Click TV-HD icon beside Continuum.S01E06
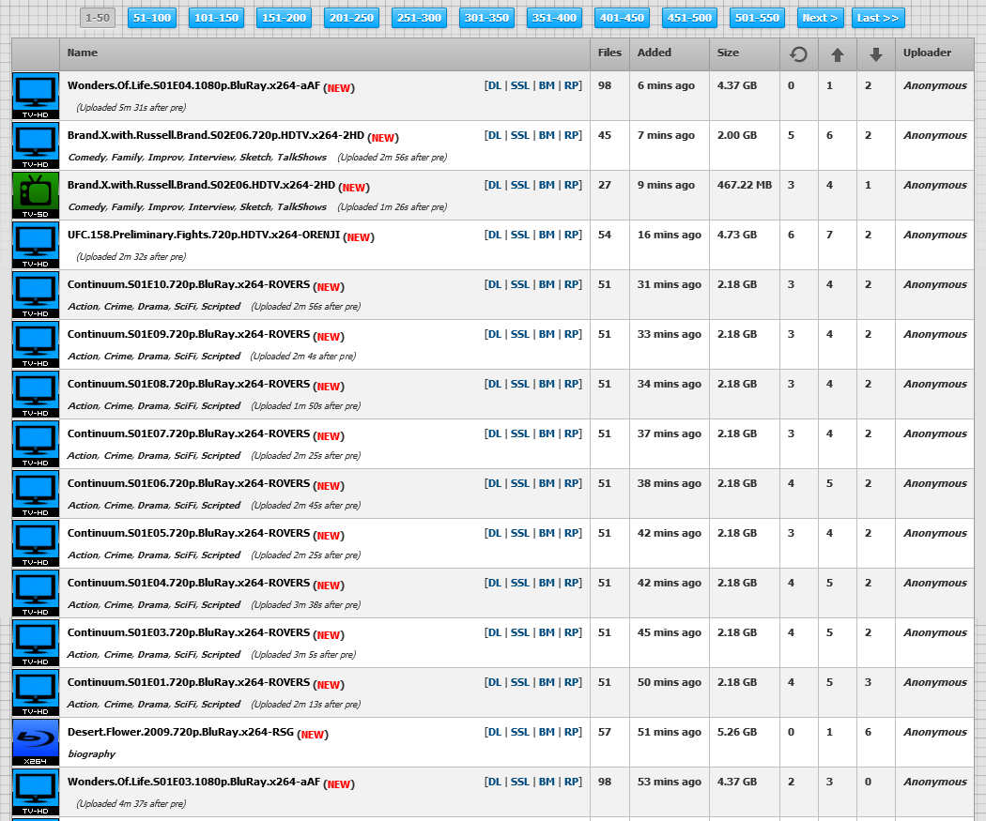 click(x=36, y=494)
